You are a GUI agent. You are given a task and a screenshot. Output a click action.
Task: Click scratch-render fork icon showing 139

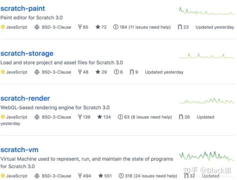(x=80, y=116)
